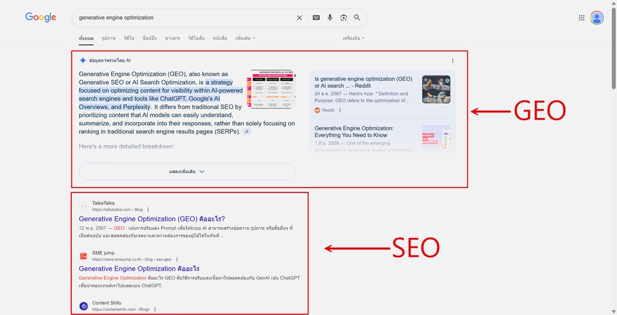The width and height of the screenshot is (617, 315).
Task: Click the Content Shifu site name
Action: (107, 303)
